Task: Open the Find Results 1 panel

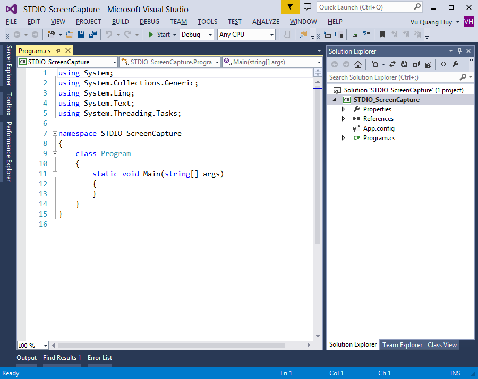Action: click(x=62, y=358)
